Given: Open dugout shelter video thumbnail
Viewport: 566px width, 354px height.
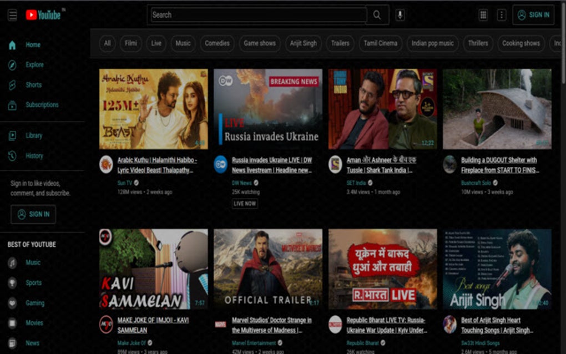Looking at the screenshot, I should click(497, 109).
